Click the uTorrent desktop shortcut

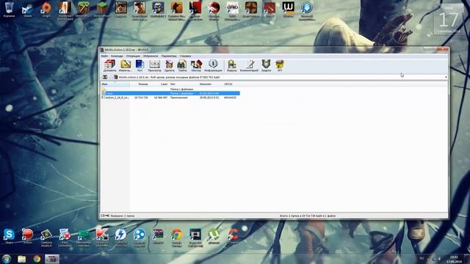214,236
